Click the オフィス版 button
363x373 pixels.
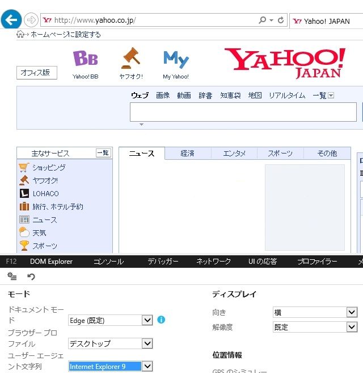(37, 73)
